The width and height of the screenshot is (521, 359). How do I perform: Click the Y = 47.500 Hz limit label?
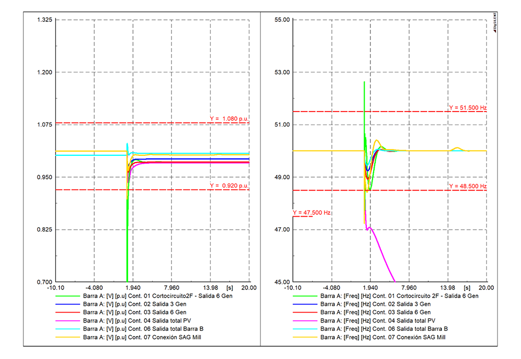tap(312, 213)
